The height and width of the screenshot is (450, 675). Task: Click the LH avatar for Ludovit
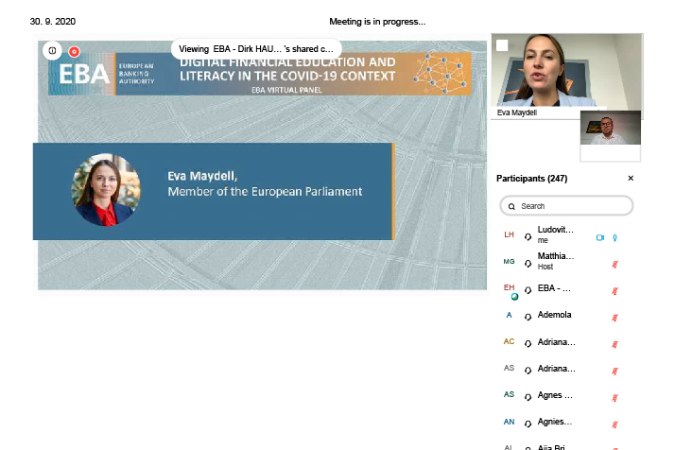point(509,234)
